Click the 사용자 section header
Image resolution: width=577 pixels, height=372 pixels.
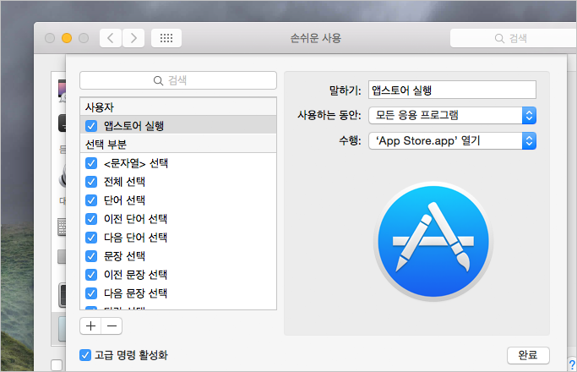[178, 107]
